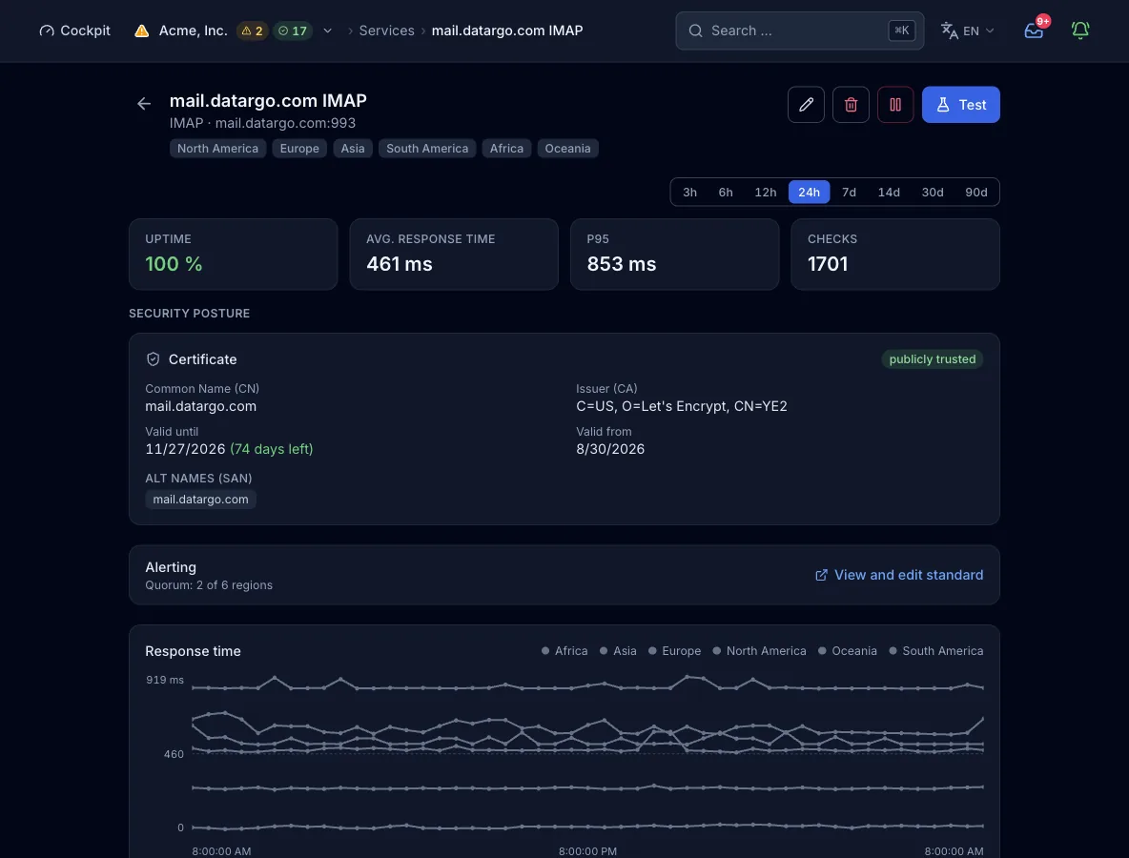Run the Test button

pyautogui.click(x=960, y=104)
